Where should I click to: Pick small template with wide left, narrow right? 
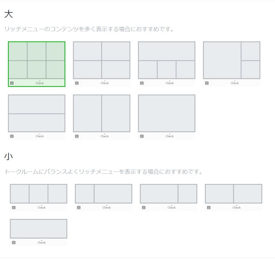click(x=169, y=193)
